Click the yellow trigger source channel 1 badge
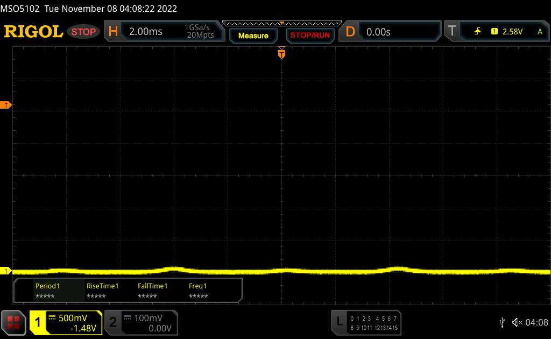551x339 pixels. pos(494,32)
